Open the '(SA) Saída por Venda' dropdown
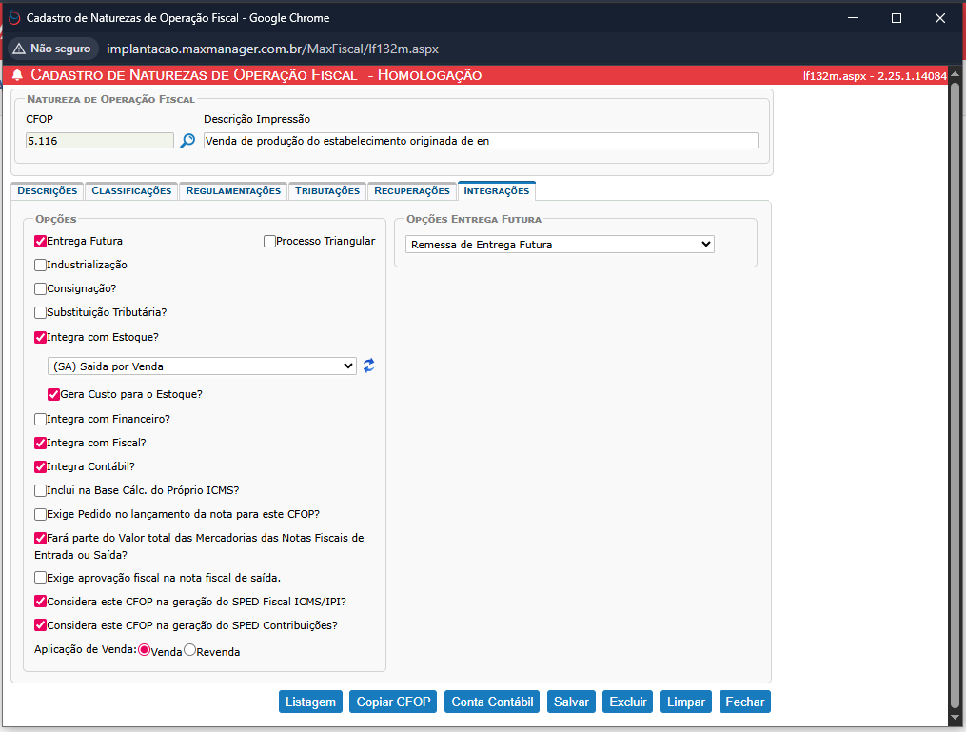This screenshot has width=966, height=732. [x=202, y=366]
